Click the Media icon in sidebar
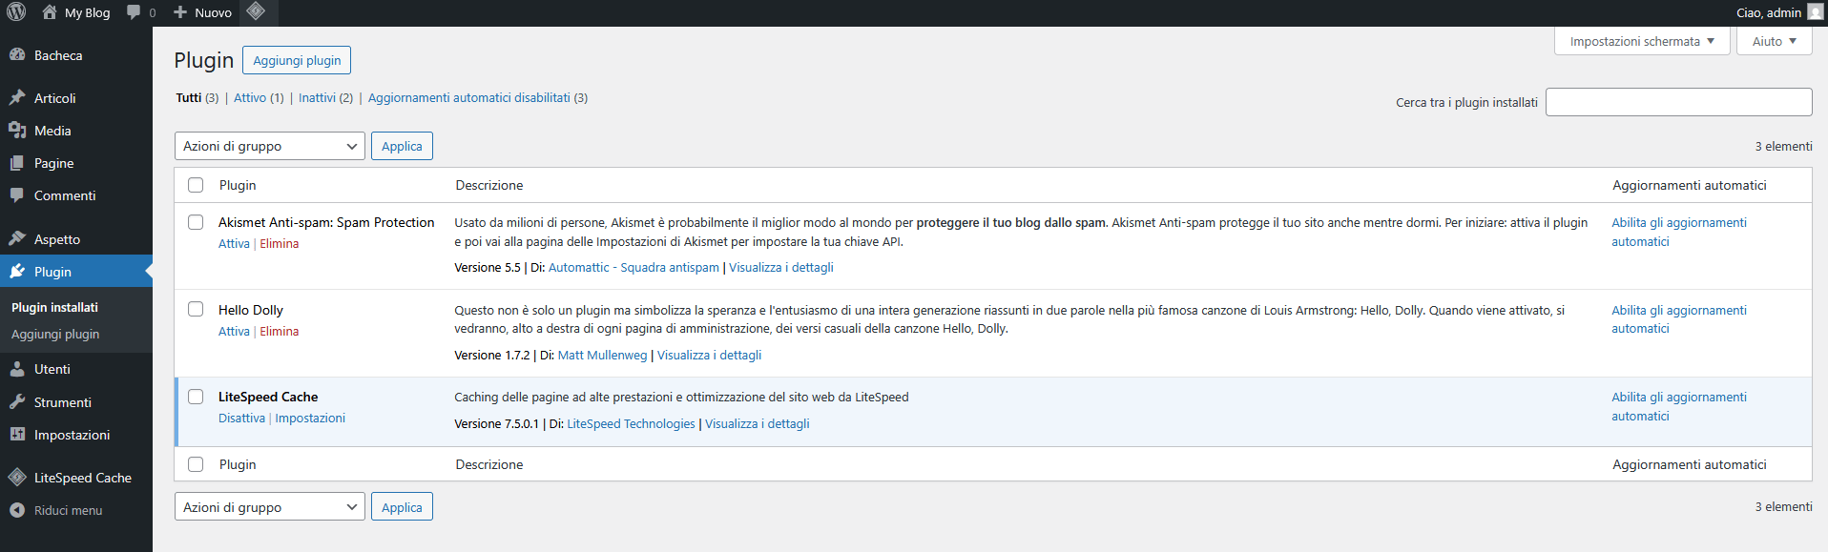This screenshot has width=1828, height=552. [x=17, y=131]
